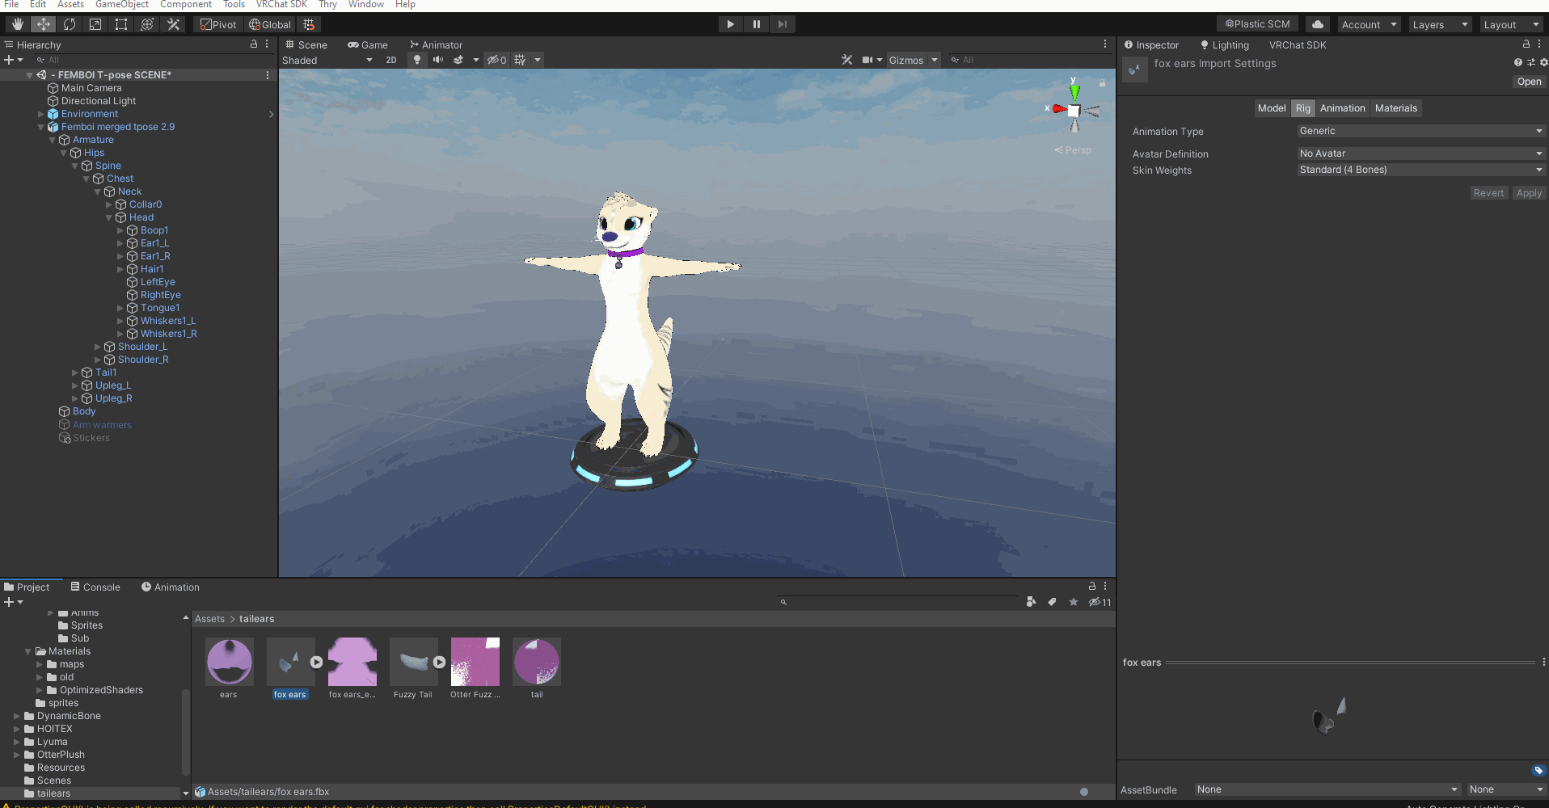Open the VRChat SDK menu
Screen dimensions: 1549x808
[281, 5]
